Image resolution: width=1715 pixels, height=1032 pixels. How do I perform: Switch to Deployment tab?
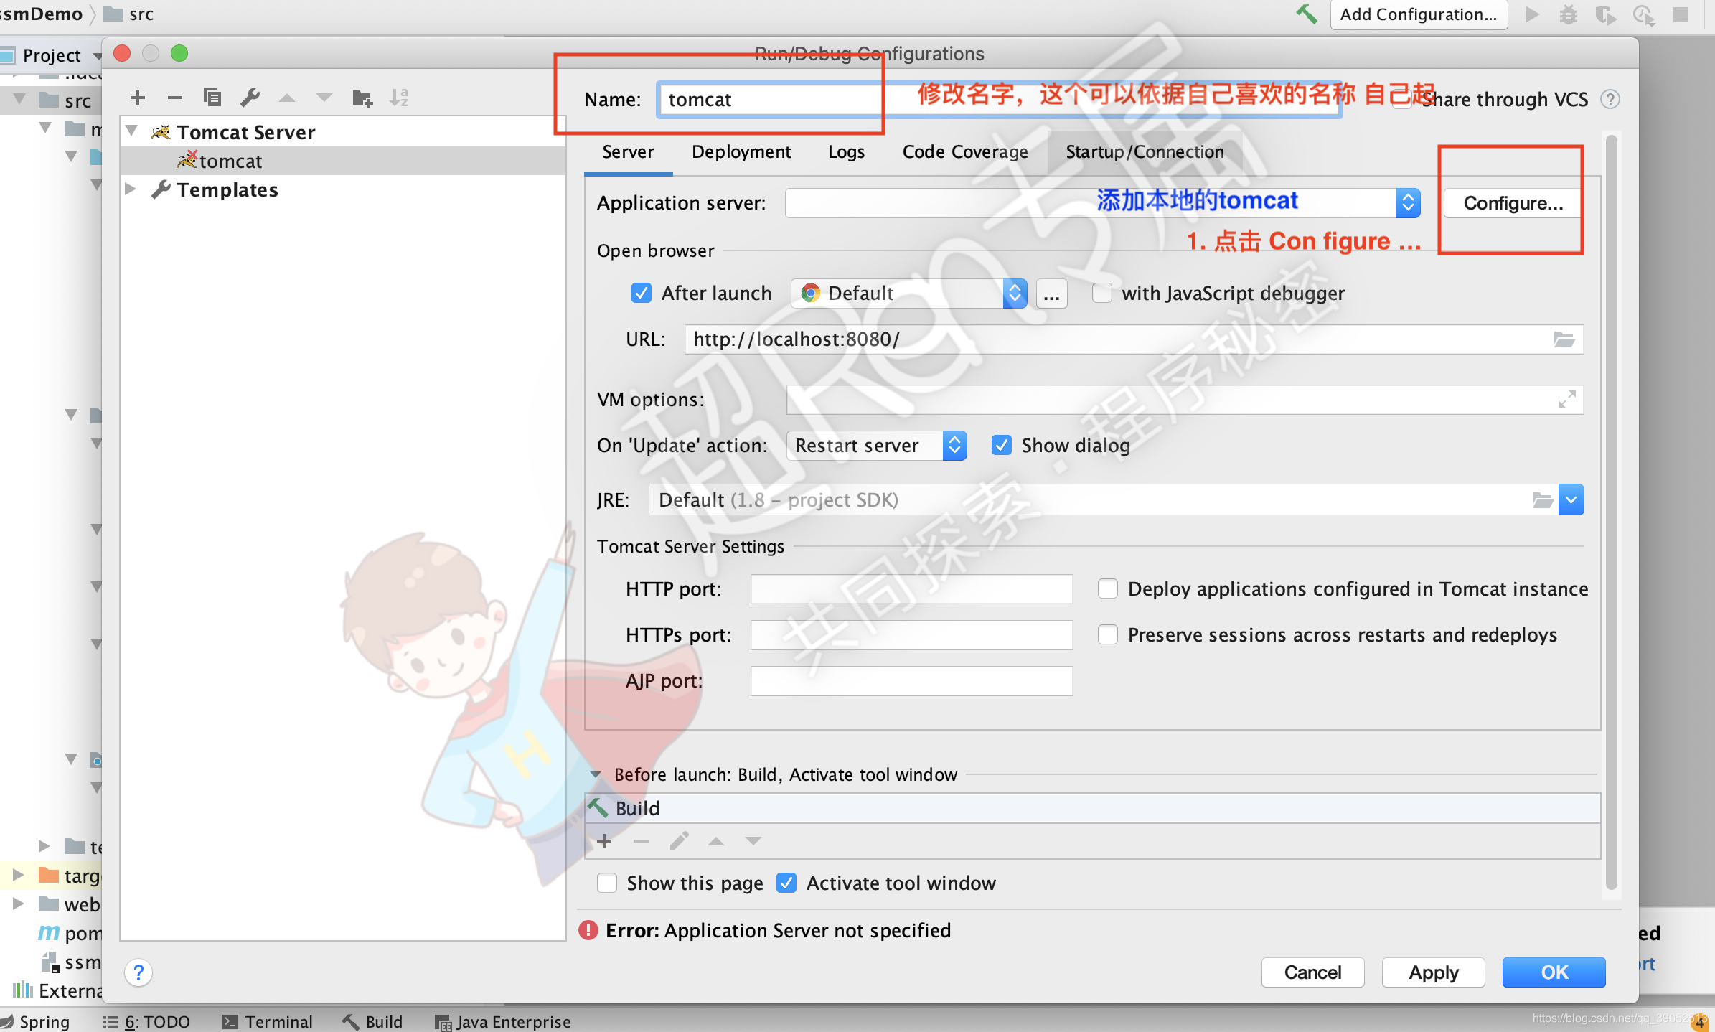741,152
